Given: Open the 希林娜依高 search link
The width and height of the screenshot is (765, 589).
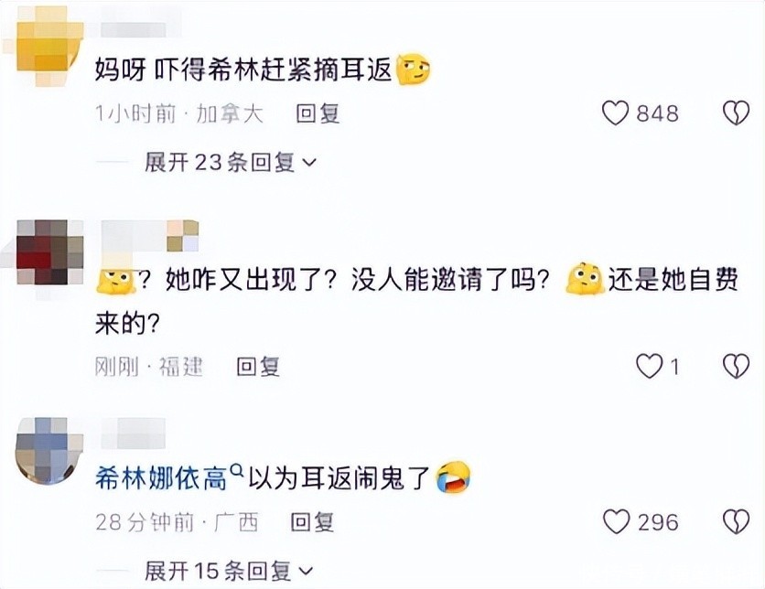Looking at the screenshot, I should pyautogui.click(x=161, y=477).
